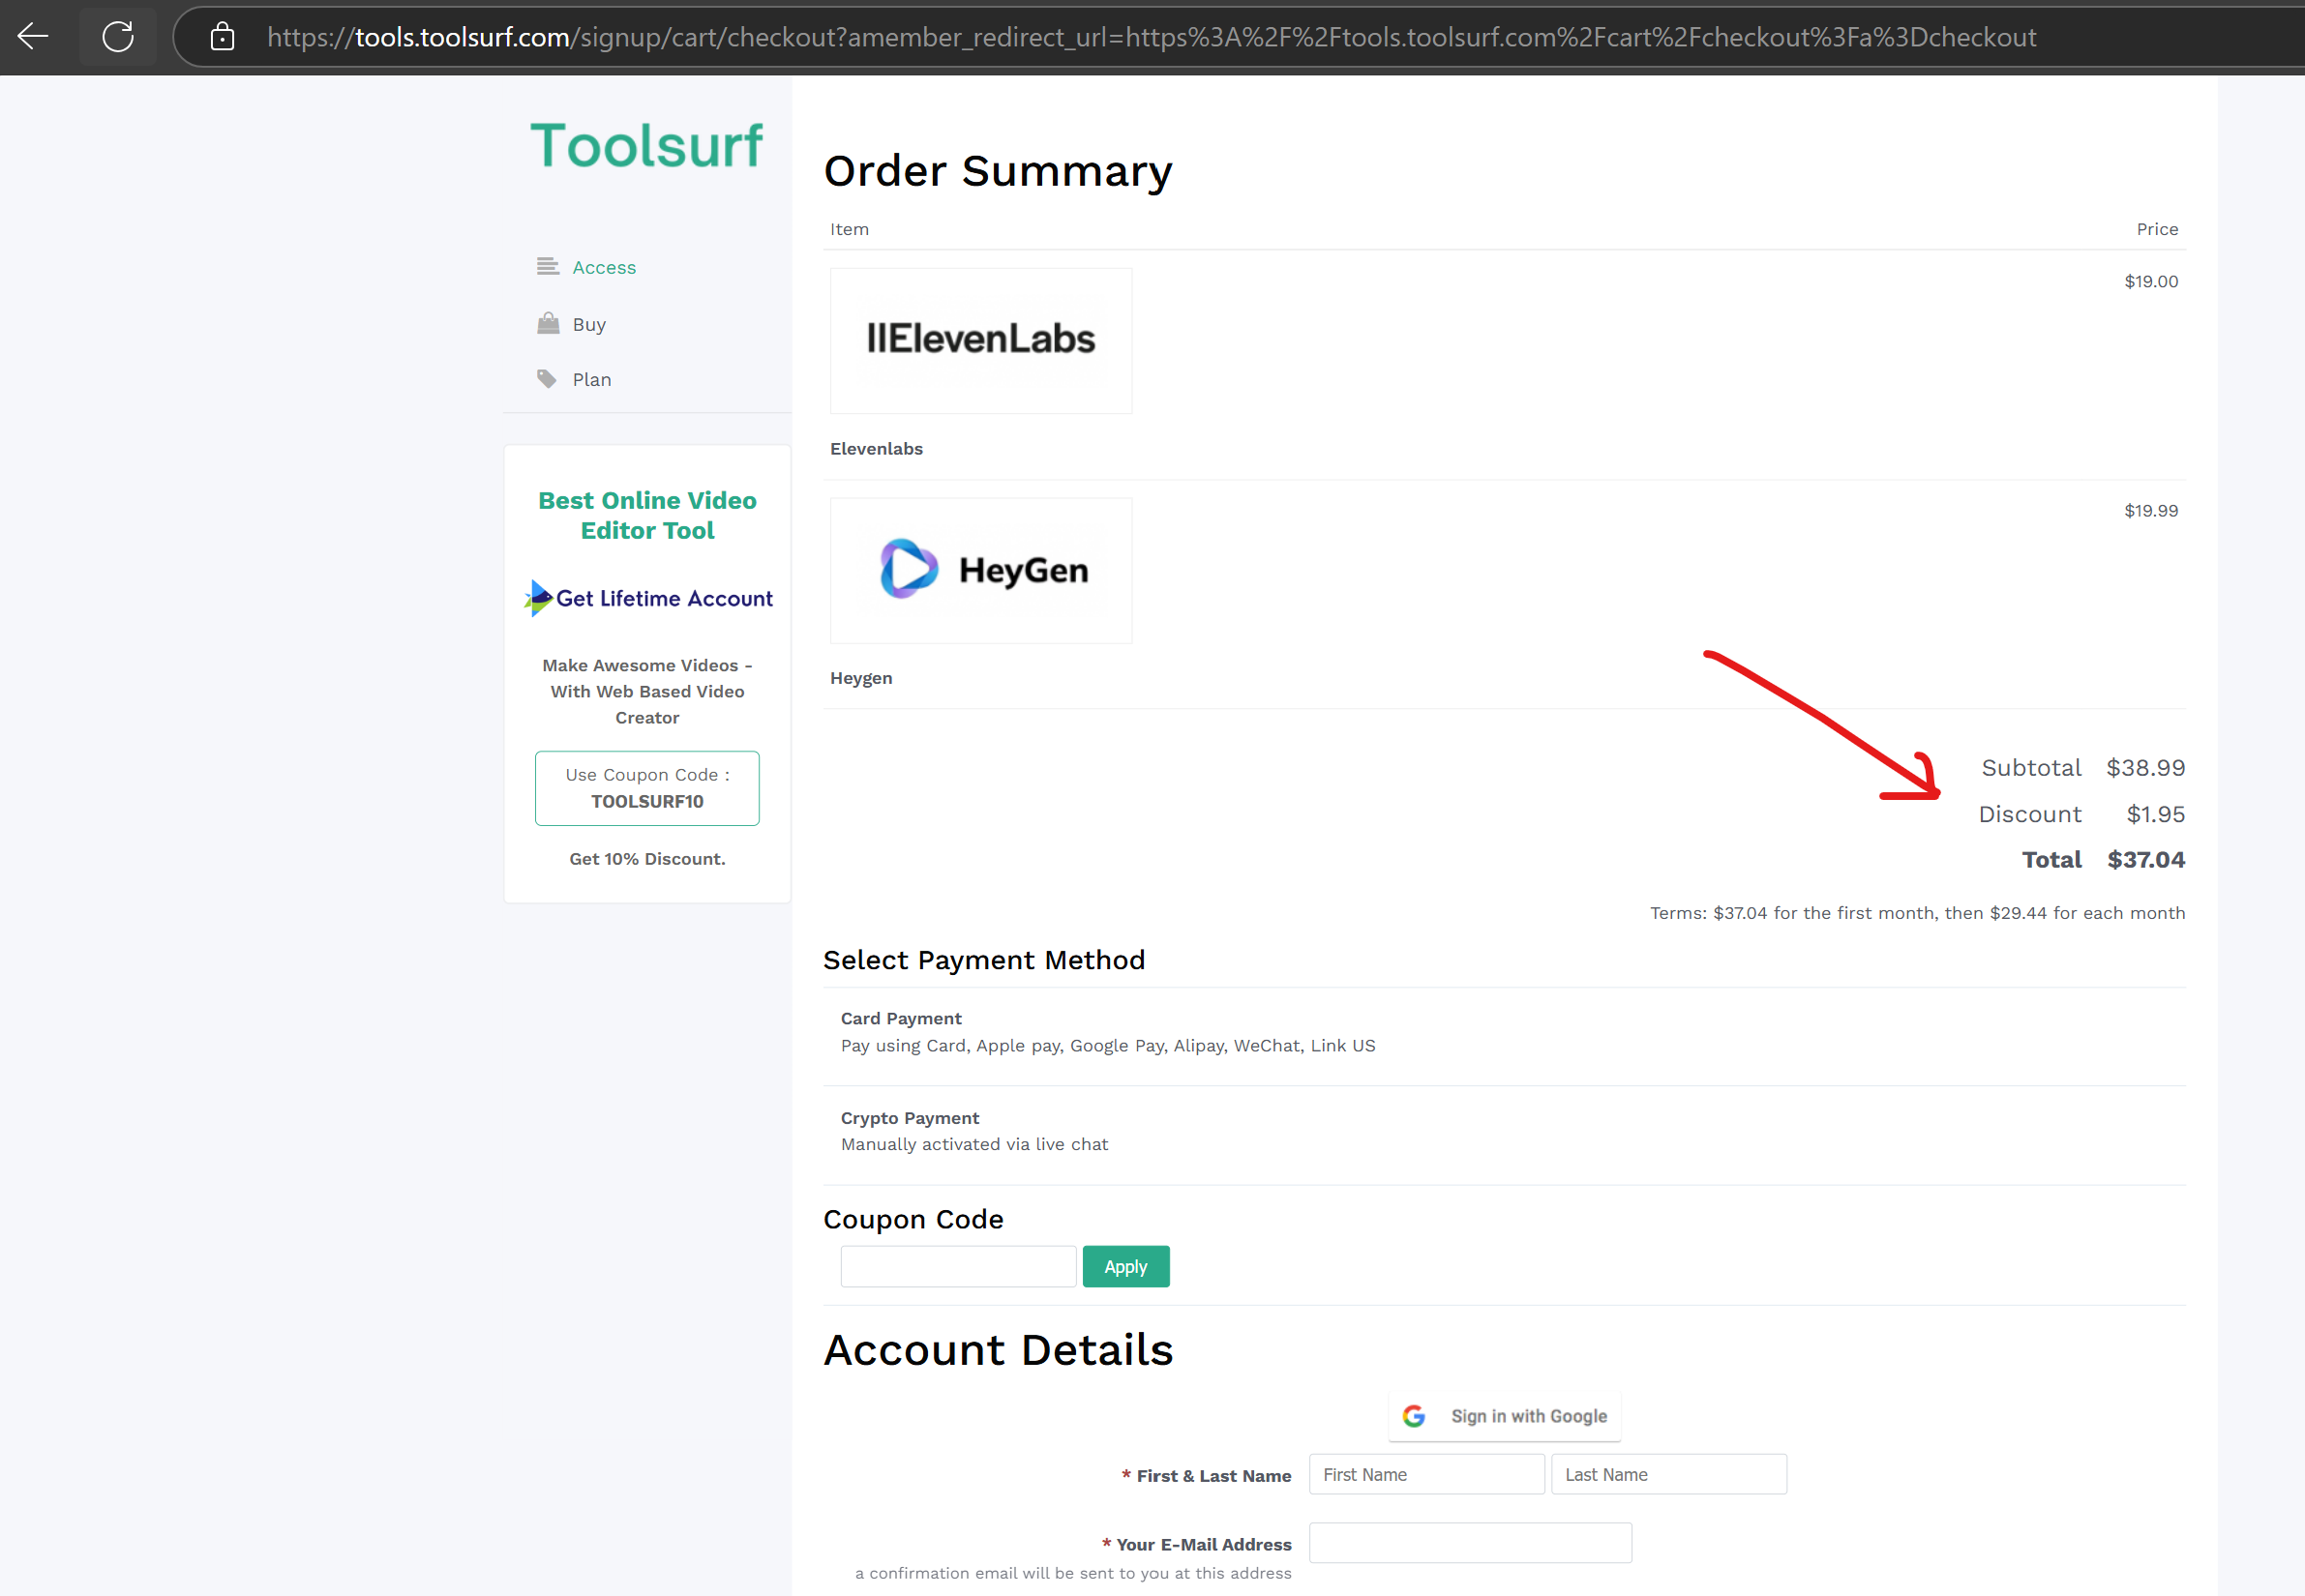Click the Total $37.04 amount
Viewport: 2305px width, 1596px height.
(x=2146, y=860)
